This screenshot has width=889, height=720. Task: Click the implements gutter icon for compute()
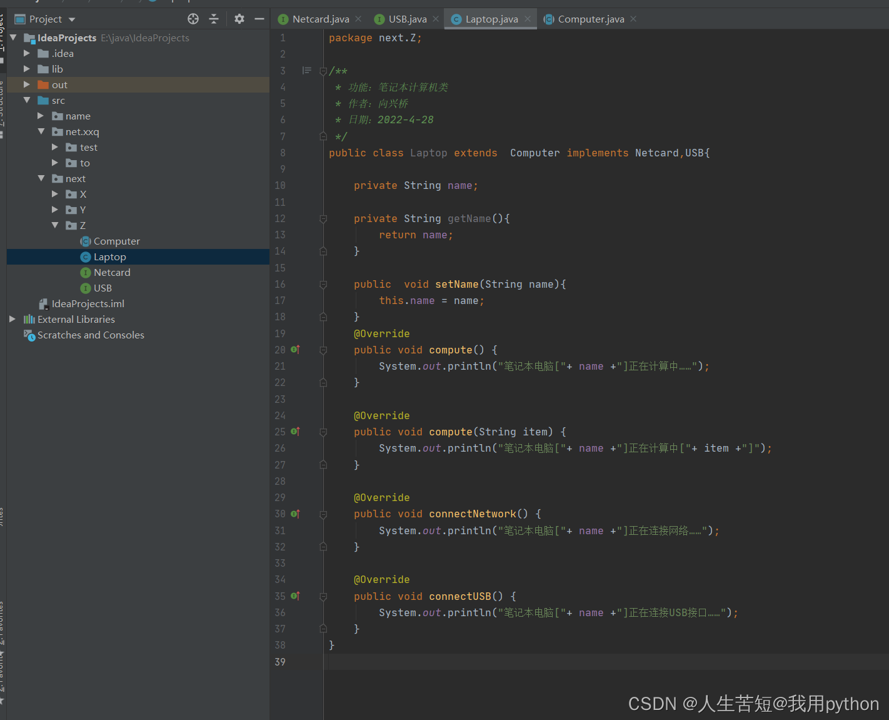point(295,350)
